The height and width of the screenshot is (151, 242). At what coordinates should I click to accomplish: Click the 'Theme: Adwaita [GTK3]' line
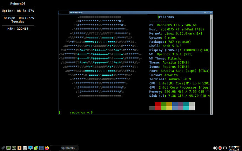coord(169,63)
